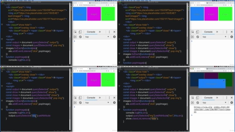Switch to Console tab in top-left DevTools
The width and height of the screenshot is (235, 132).
[91, 32]
